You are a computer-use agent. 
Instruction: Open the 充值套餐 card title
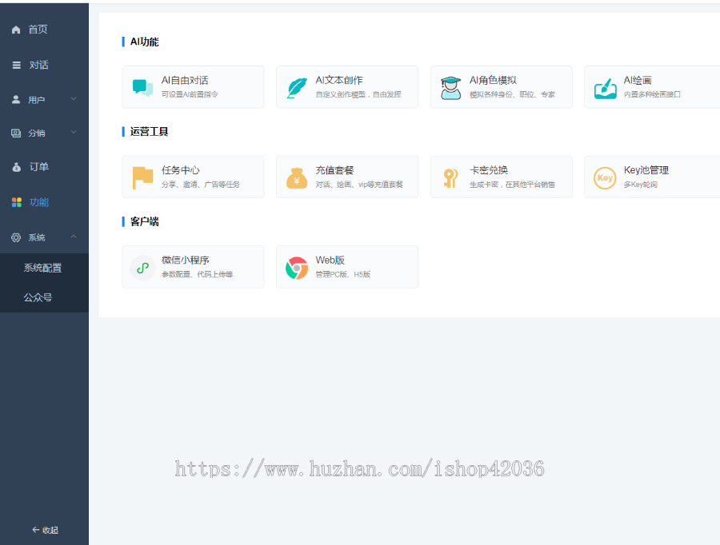coord(334,170)
